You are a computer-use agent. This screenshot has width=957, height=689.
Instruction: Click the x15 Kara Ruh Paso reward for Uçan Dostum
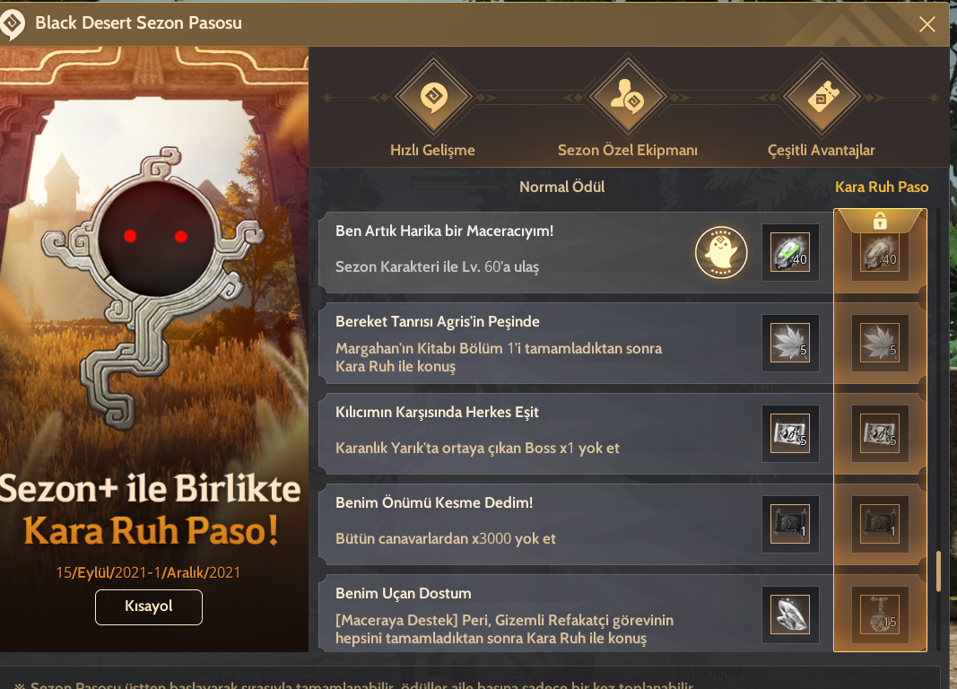click(x=880, y=615)
